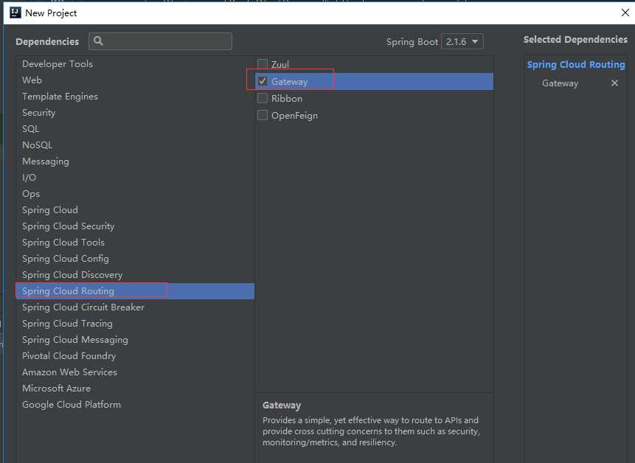Choose the Security category

tap(135, 113)
